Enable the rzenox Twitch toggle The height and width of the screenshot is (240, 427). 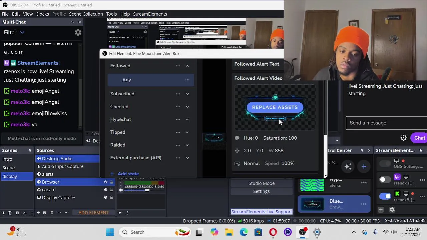tap(385, 180)
